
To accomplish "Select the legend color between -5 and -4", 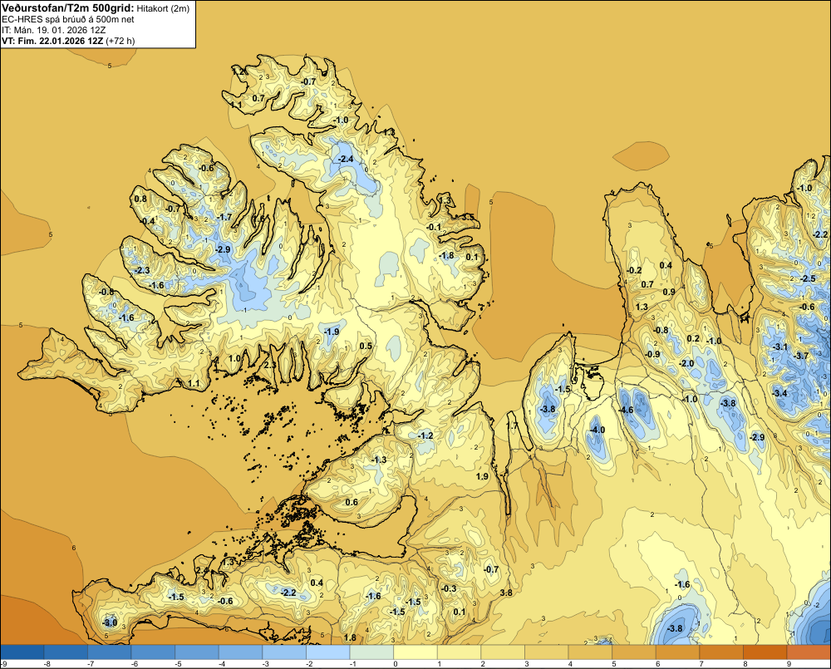I will (197, 652).
